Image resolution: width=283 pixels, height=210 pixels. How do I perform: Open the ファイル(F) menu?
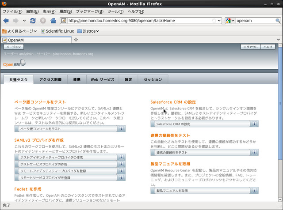12,11
